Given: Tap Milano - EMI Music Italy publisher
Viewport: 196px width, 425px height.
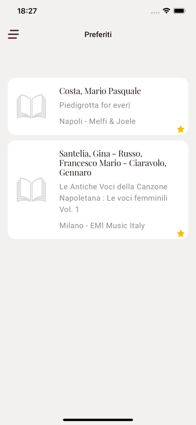Looking at the screenshot, I should [102, 226].
